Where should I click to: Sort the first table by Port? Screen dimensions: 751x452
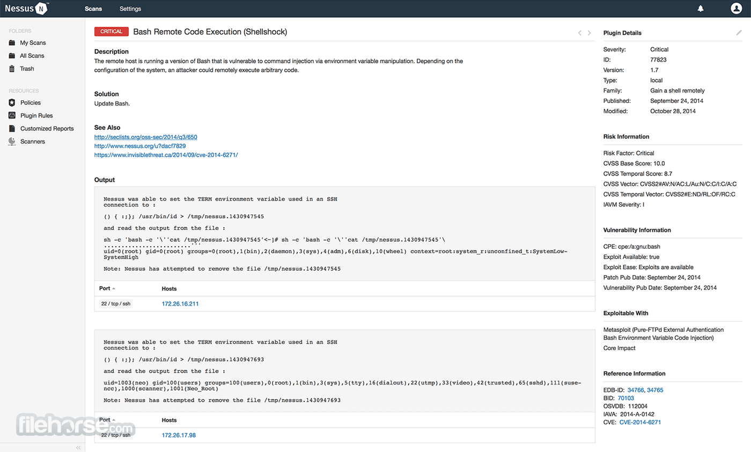coord(107,288)
